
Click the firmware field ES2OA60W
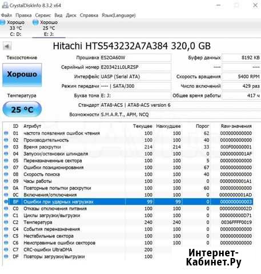pyautogui.click(x=135, y=58)
